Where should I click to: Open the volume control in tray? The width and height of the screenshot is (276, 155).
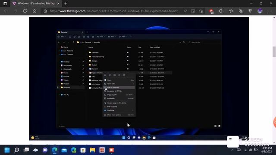tap(250, 150)
